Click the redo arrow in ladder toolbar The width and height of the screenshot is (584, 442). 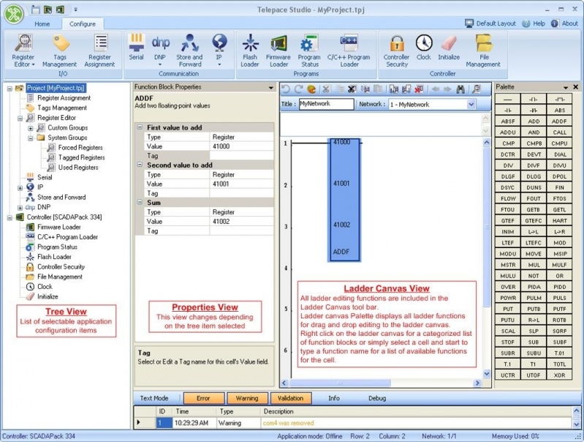(298, 89)
